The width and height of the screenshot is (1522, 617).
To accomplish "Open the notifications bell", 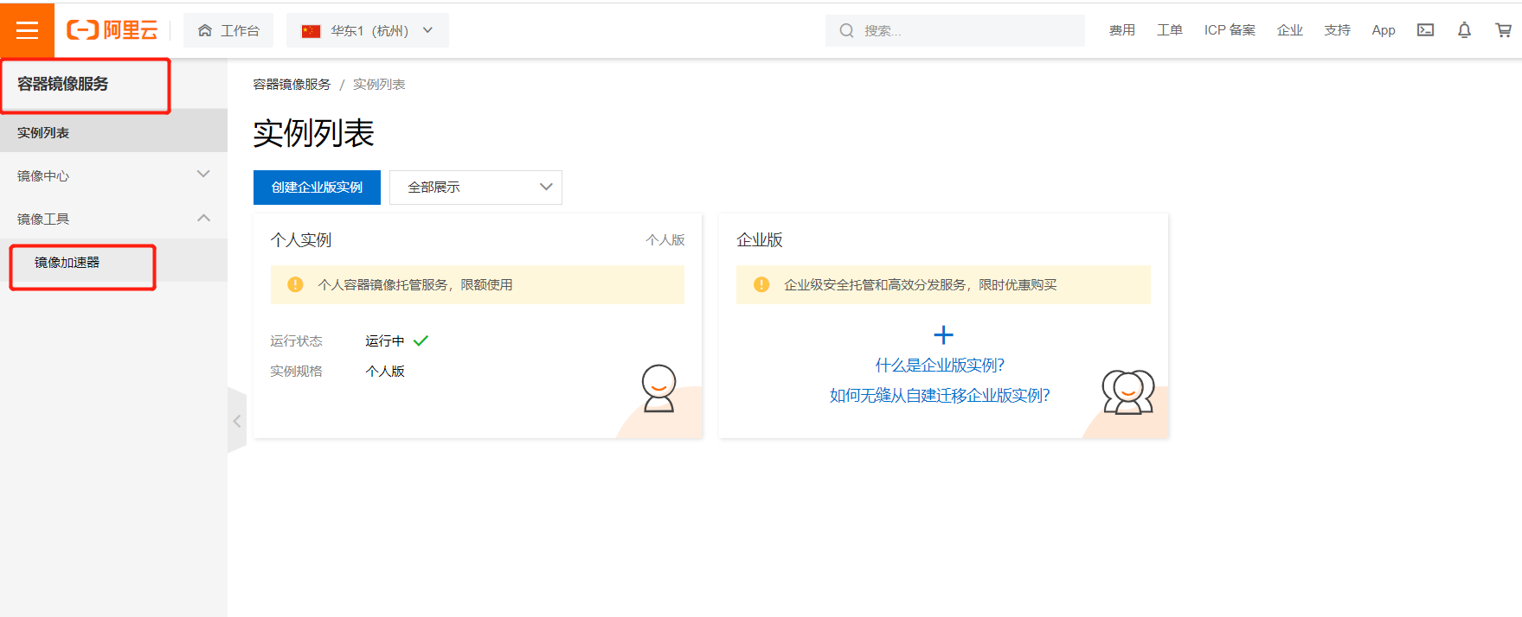I will pyautogui.click(x=1464, y=30).
